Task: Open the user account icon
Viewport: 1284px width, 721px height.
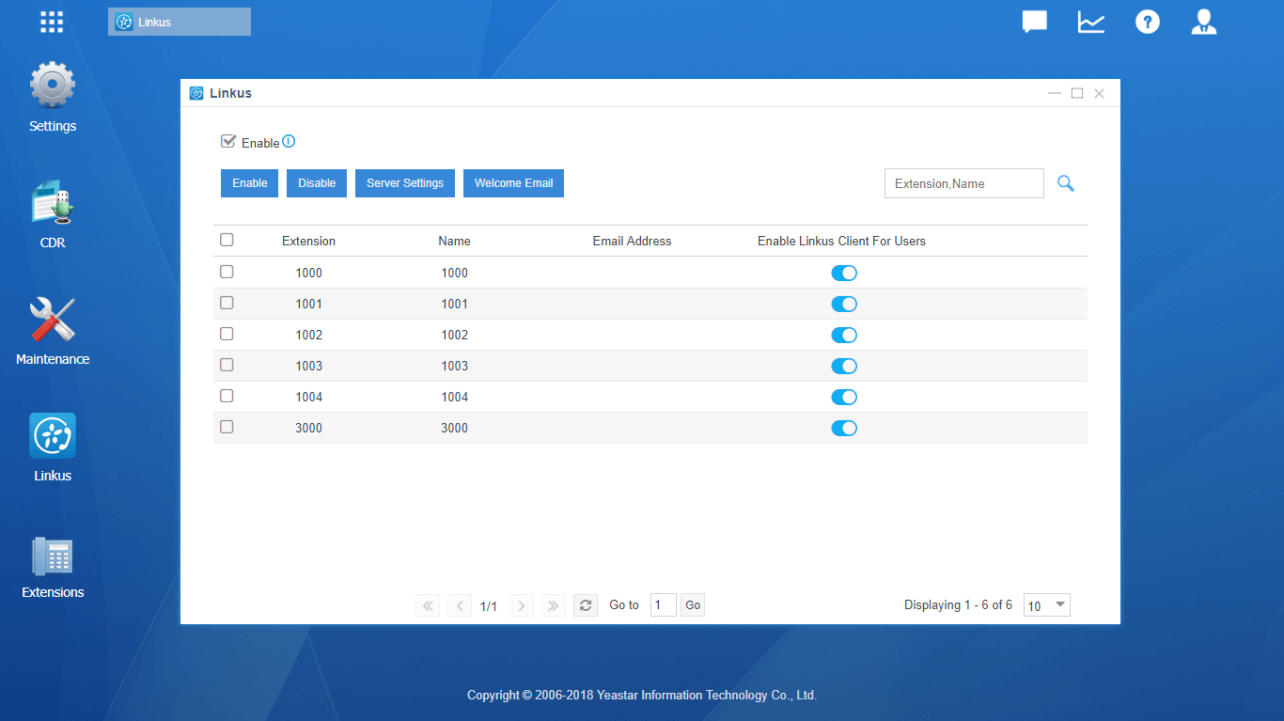Action: coord(1204,22)
